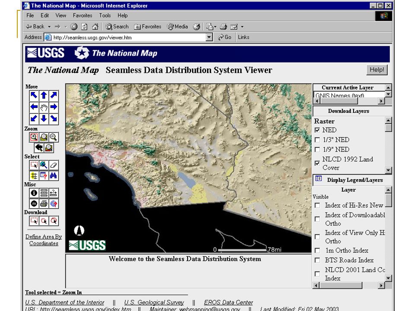Check Index of Downloadable Ortho visibility

point(317,219)
